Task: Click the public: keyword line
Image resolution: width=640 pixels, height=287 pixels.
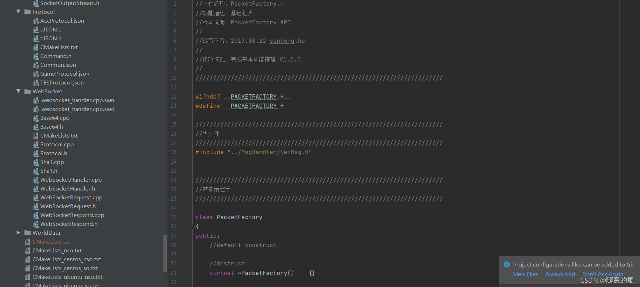Action: pyautogui.click(x=207, y=236)
